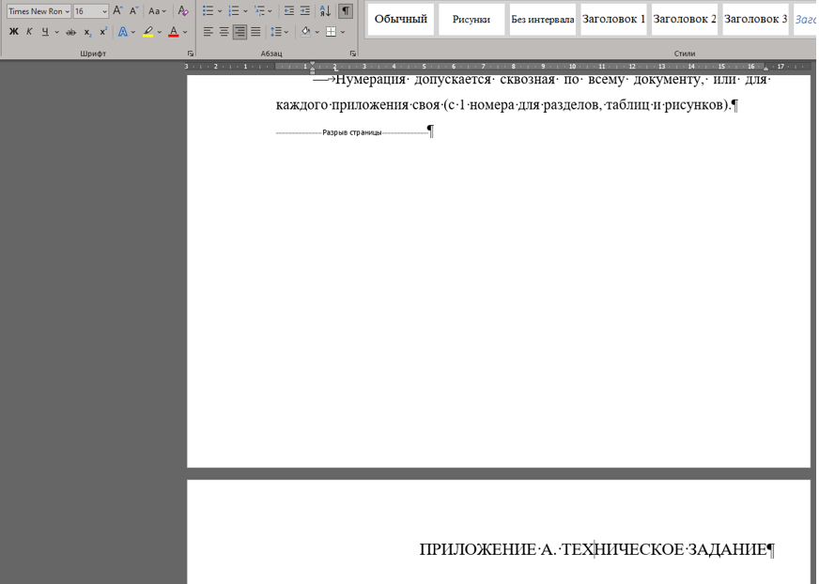Open the Times New Roman font dropdown
The width and height of the screenshot is (819, 584).
pyautogui.click(x=68, y=12)
